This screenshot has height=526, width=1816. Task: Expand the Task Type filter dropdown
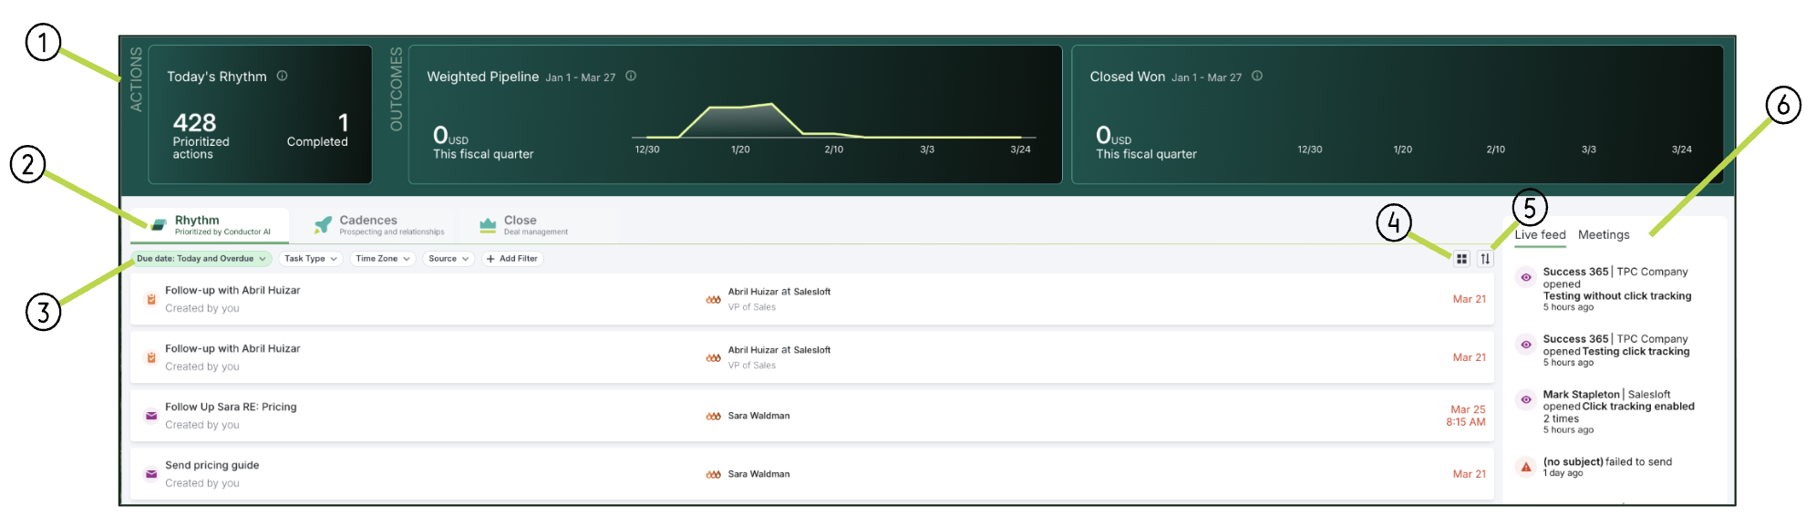(311, 259)
